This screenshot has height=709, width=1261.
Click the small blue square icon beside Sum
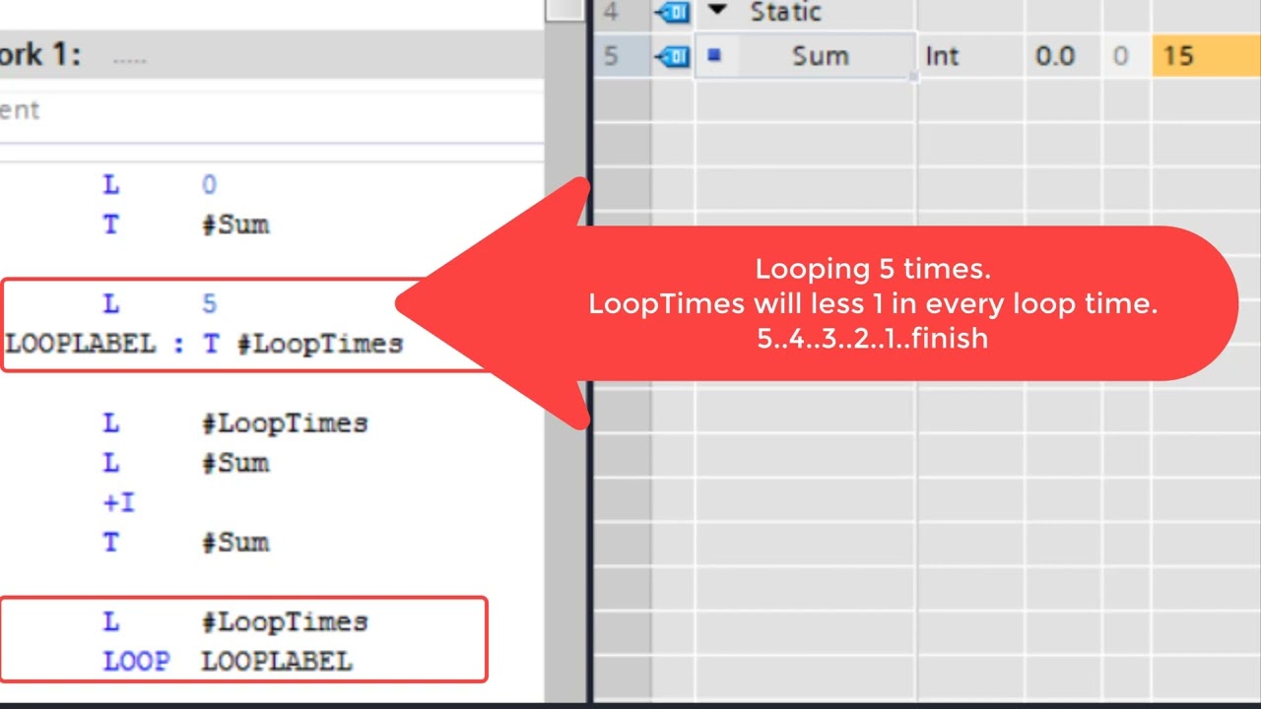click(714, 55)
